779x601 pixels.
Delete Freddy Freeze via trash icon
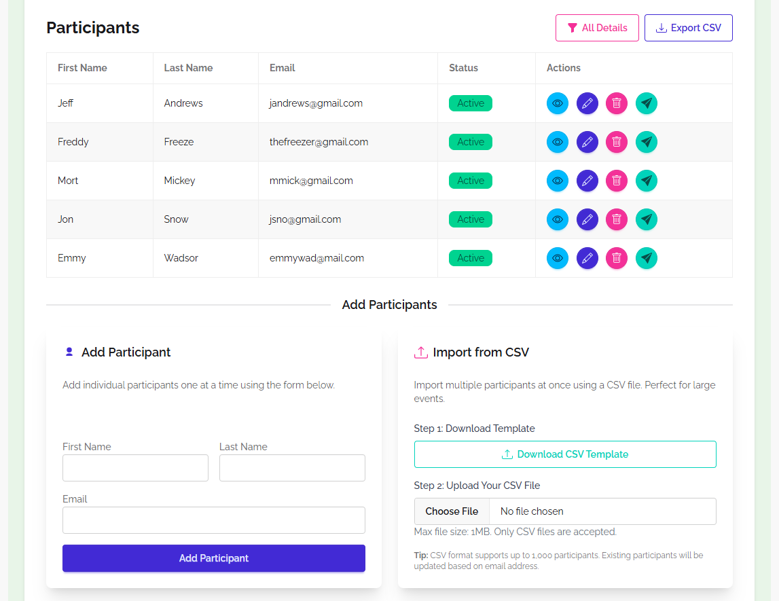(617, 142)
